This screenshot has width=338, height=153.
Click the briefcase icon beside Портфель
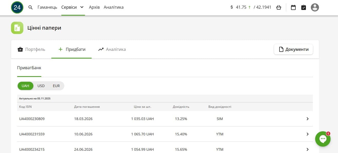tap(20, 49)
